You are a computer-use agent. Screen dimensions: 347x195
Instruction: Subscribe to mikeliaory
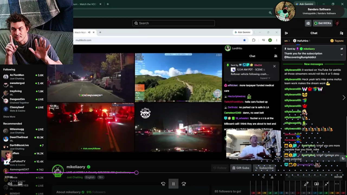click(x=264, y=168)
